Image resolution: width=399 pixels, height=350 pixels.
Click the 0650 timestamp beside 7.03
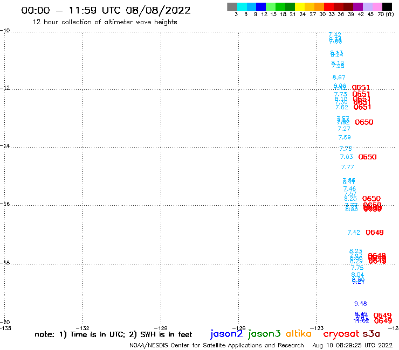click(x=367, y=157)
